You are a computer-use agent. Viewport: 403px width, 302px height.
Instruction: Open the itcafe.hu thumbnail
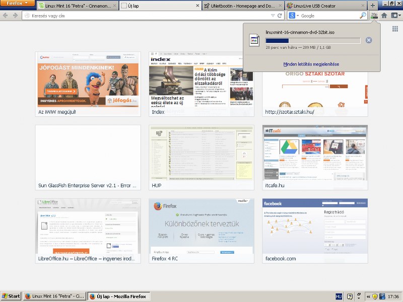tap(315, 158)
